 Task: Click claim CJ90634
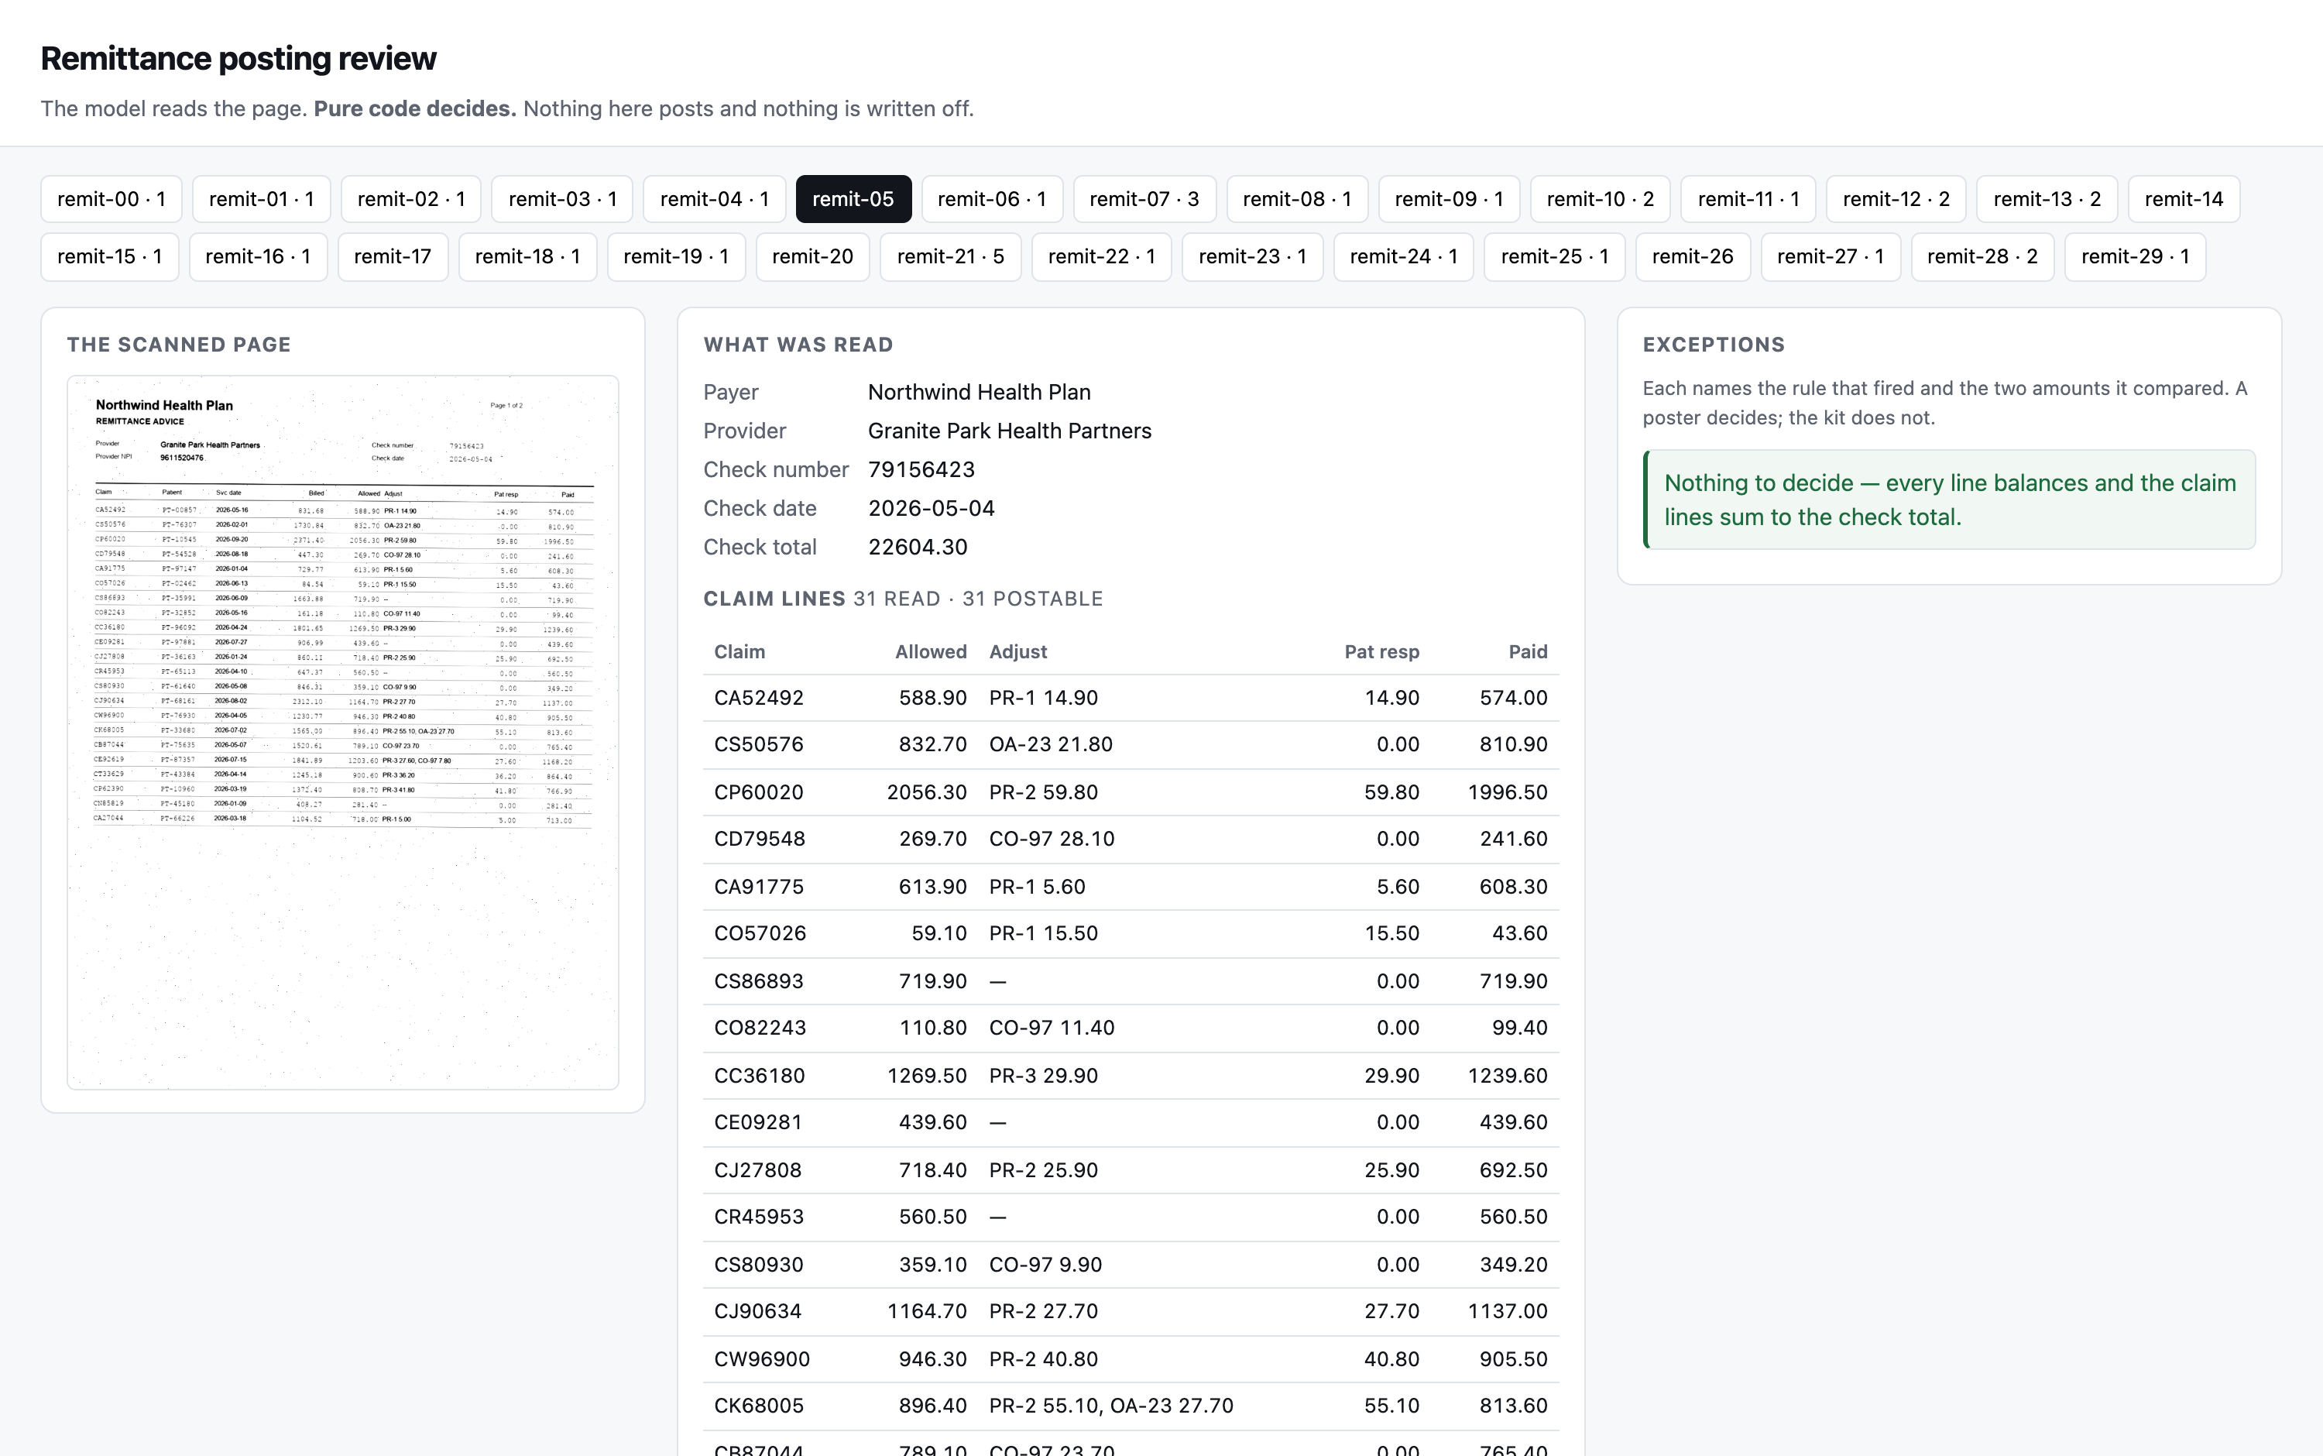pos(757,1310)
